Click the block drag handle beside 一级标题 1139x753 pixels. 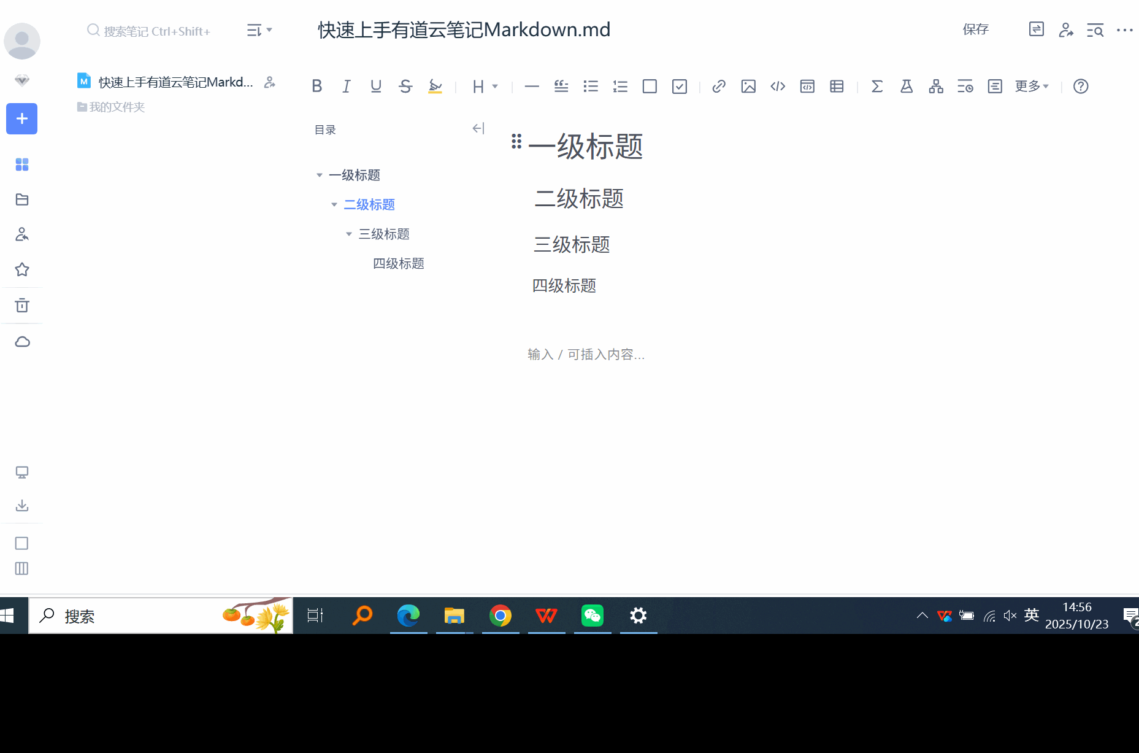point(516,142)
